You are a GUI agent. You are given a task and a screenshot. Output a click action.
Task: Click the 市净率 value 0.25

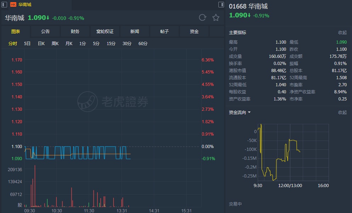(342, 99)
